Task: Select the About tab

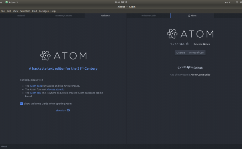Action: point(192,16)
